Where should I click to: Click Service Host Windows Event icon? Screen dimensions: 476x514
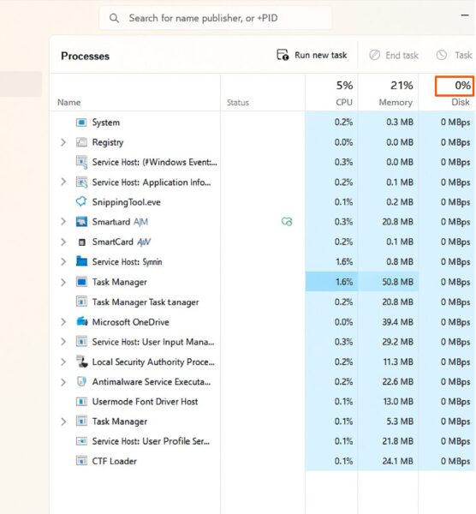click(x=81, y=162)
